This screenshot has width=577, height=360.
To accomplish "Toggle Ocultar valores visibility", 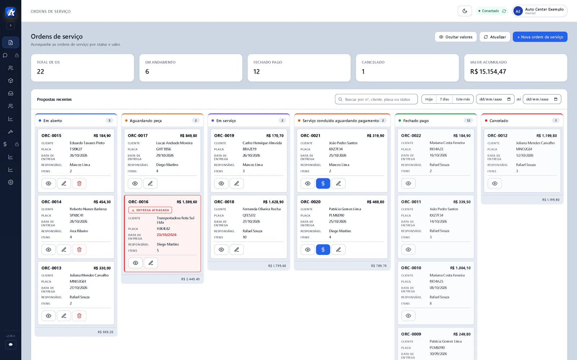I will tap(456, 37).
